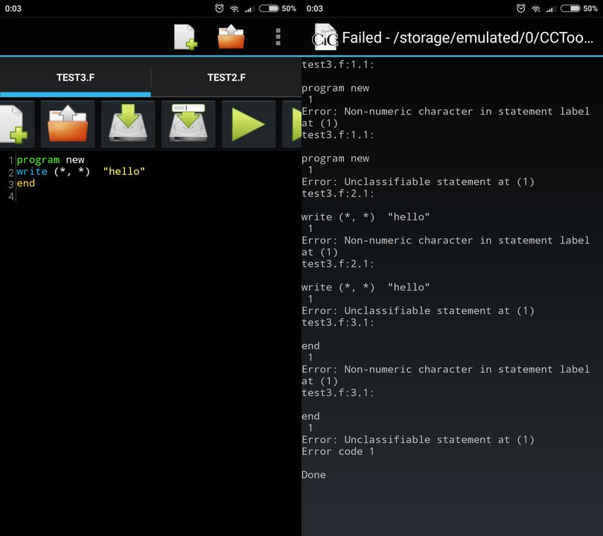Tap first 'Non-numeric character in statement label' error
The height and width of the screenshot is (536, 603).
coord(445,118)
